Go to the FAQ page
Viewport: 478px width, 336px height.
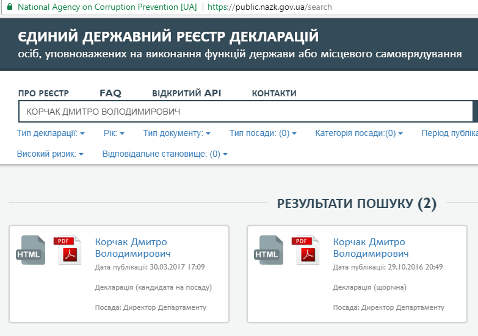click(110, 93)
